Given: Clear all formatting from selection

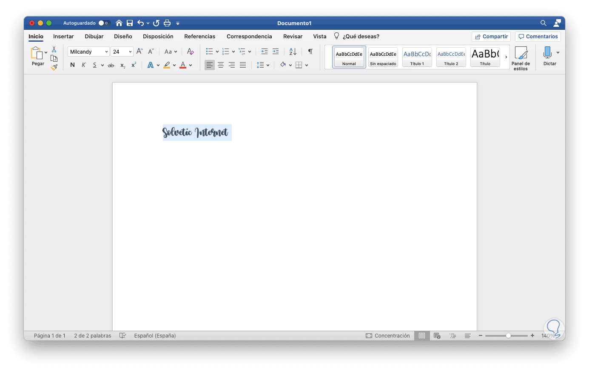Looking at the screenshot, I should [x=190, y=52].
